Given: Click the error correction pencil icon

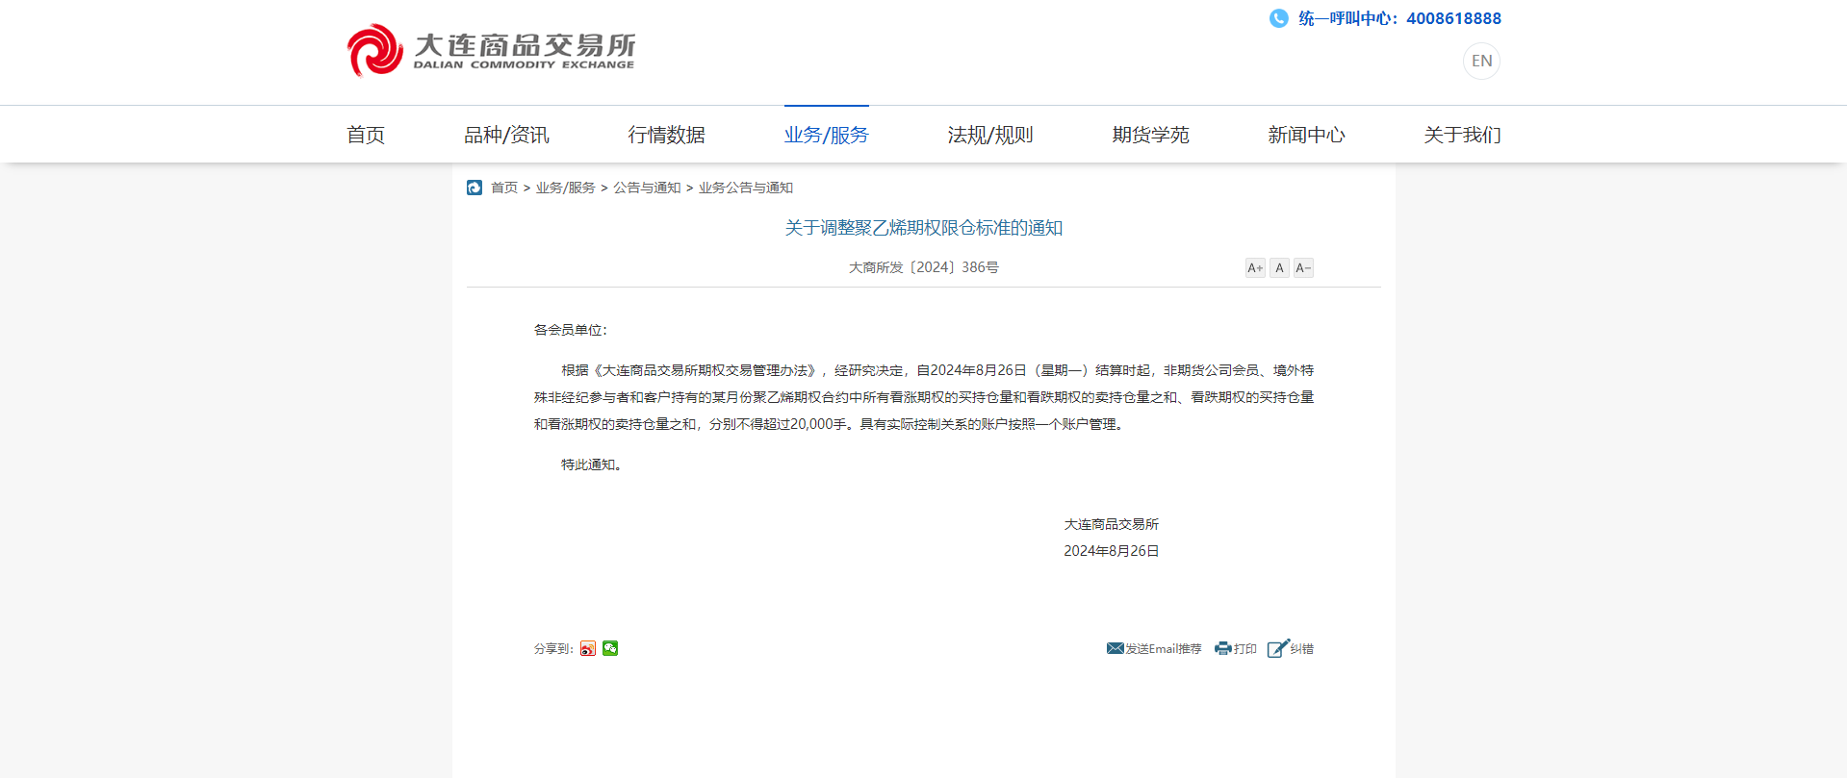Looking at the screenshot, I should (x=1277, y=648).
